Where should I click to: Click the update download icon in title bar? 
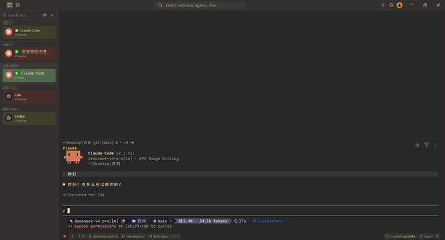tap(383, 5)
